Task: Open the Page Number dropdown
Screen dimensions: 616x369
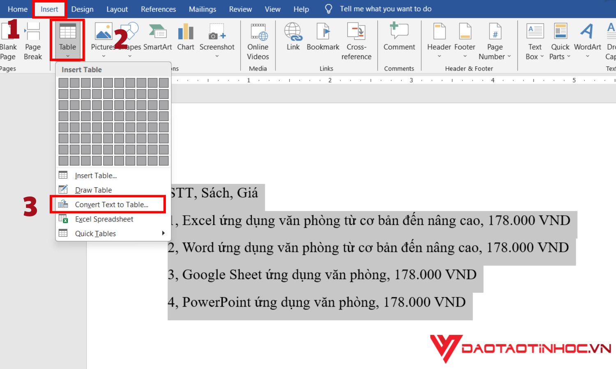Action: pos(495,41)
